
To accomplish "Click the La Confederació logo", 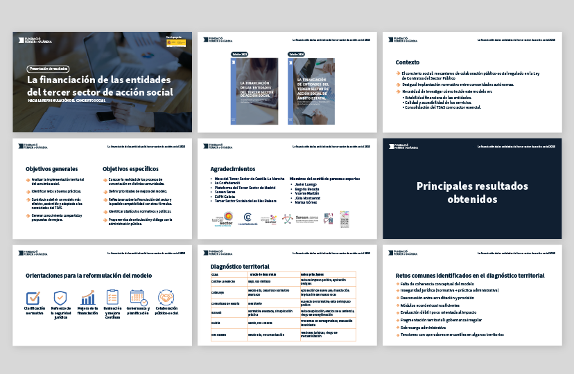I will 247,221.
